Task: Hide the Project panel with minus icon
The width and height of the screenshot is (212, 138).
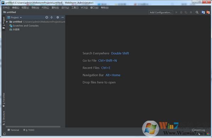Action: 62,17
